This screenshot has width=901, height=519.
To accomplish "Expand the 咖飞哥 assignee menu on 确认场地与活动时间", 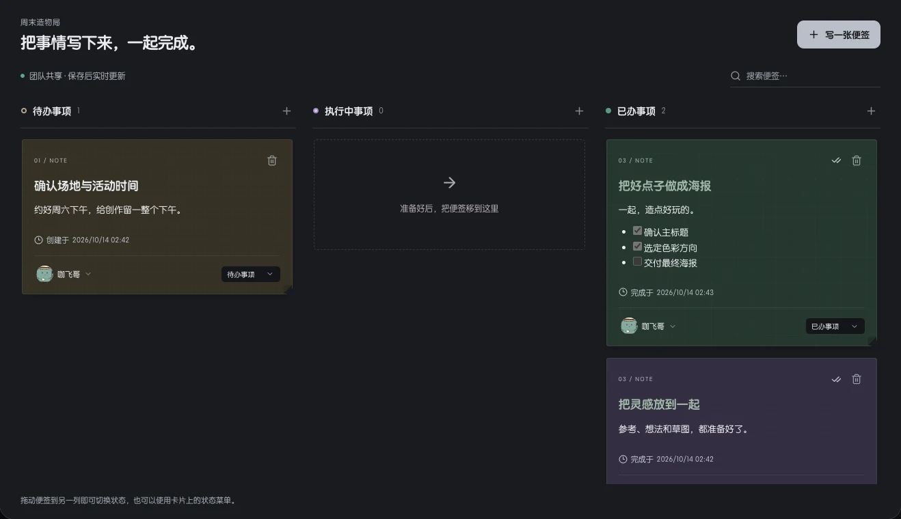I will pos(64,274).
